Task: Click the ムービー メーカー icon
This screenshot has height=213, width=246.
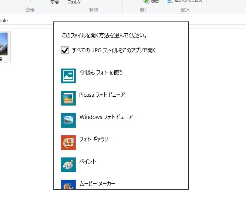Action: click(68, 184)
